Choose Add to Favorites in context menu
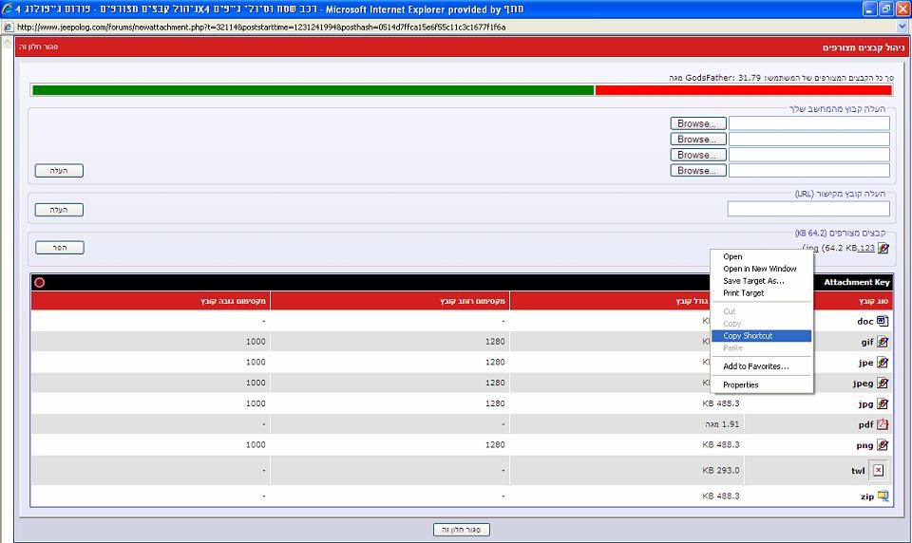 click(755, 366)
